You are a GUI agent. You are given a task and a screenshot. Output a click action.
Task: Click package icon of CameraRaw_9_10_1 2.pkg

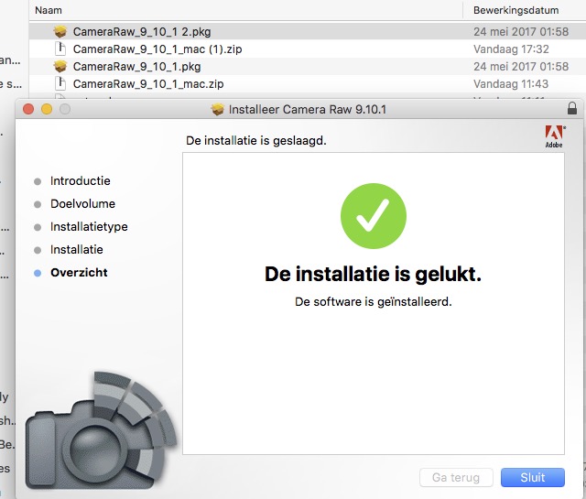[60, 31]
